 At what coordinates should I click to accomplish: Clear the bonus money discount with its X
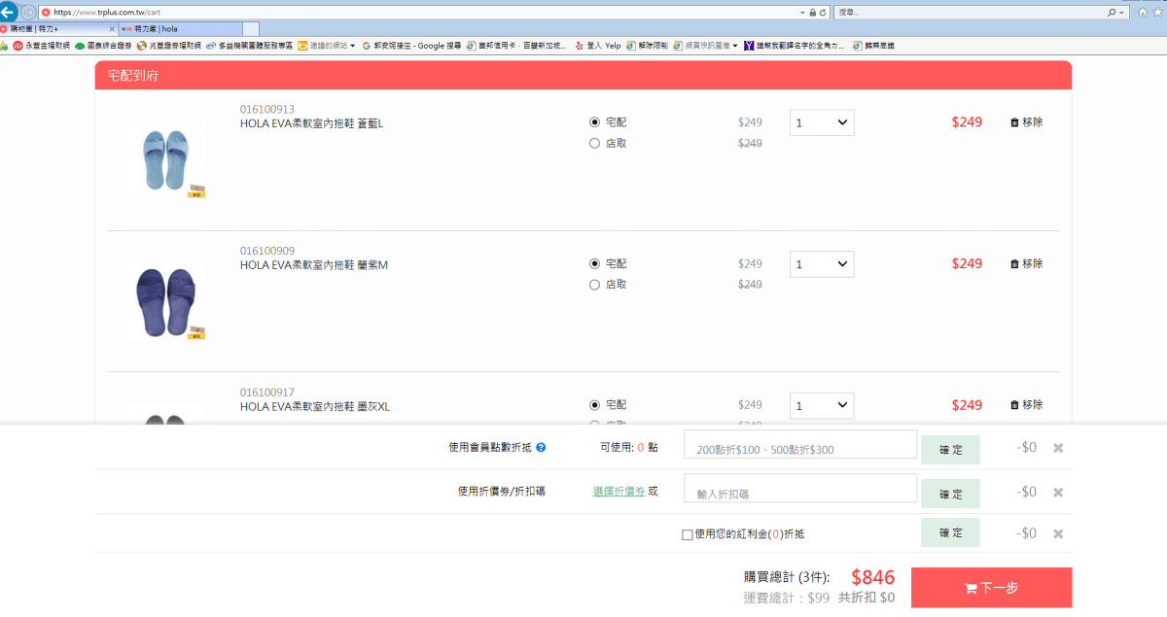click(x=1058, y=533)
